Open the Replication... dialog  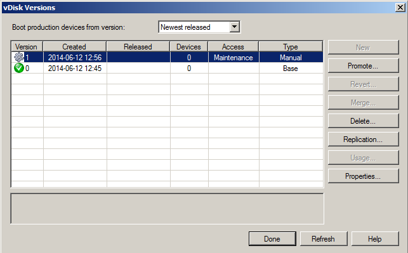tap(363, 139)
